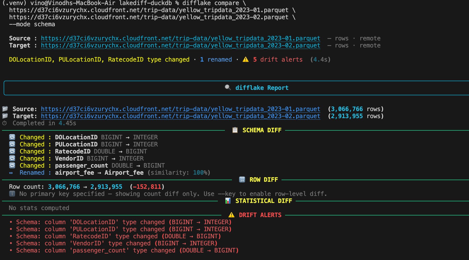Click the stopwatch icon beside Completed in 4.45s

(x=5, y=123)
